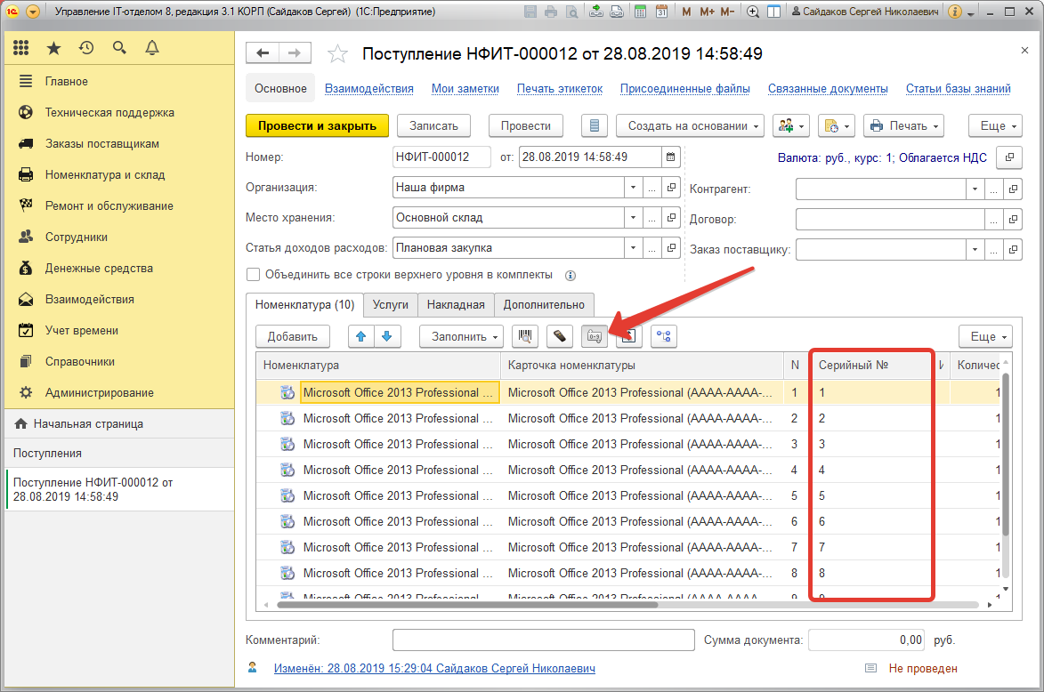1044x692 pixels.
Task: Open history clock icon
Action: pos(86,48)
